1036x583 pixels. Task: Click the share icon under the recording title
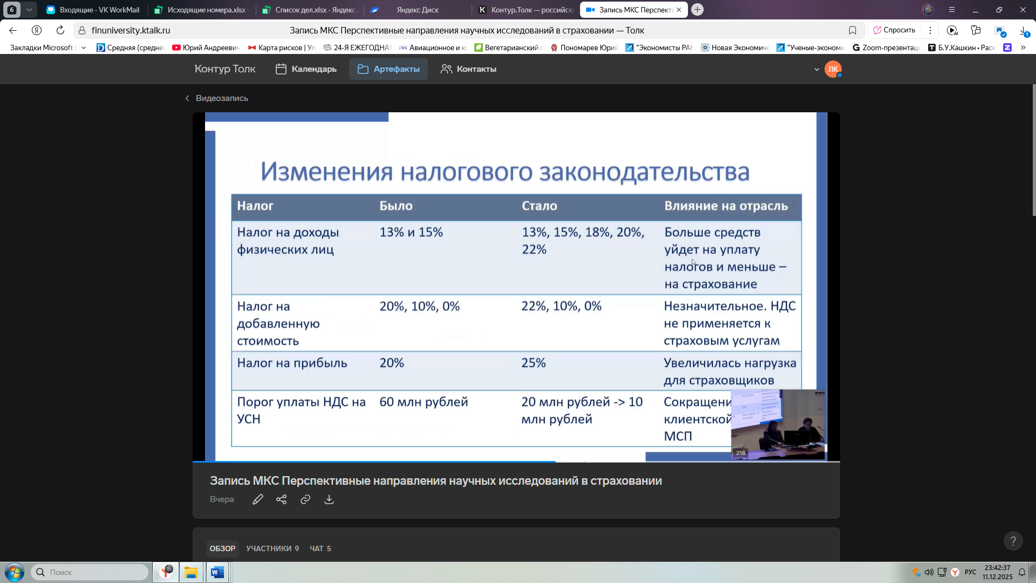click(281, 499)
